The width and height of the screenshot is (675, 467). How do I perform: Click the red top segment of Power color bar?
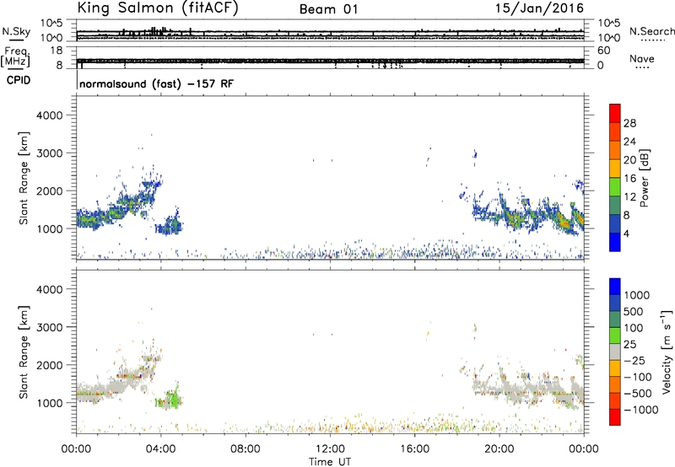pyautogui.click(x=615, y=113)
